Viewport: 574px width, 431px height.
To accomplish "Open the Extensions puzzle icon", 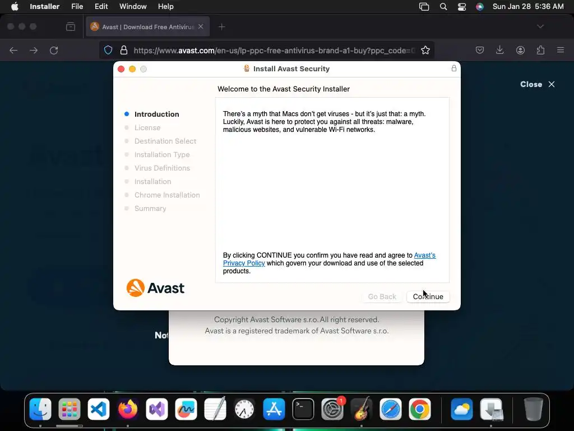I will pos(540,50).
